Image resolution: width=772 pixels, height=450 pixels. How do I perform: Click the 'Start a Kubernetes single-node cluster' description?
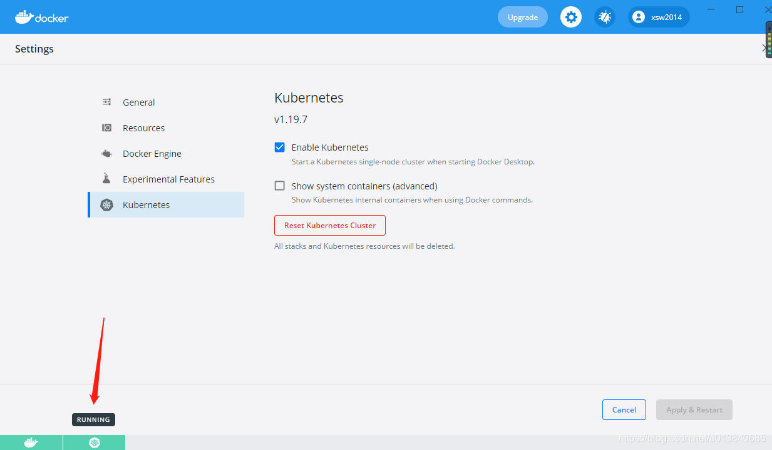coord(413,162)
